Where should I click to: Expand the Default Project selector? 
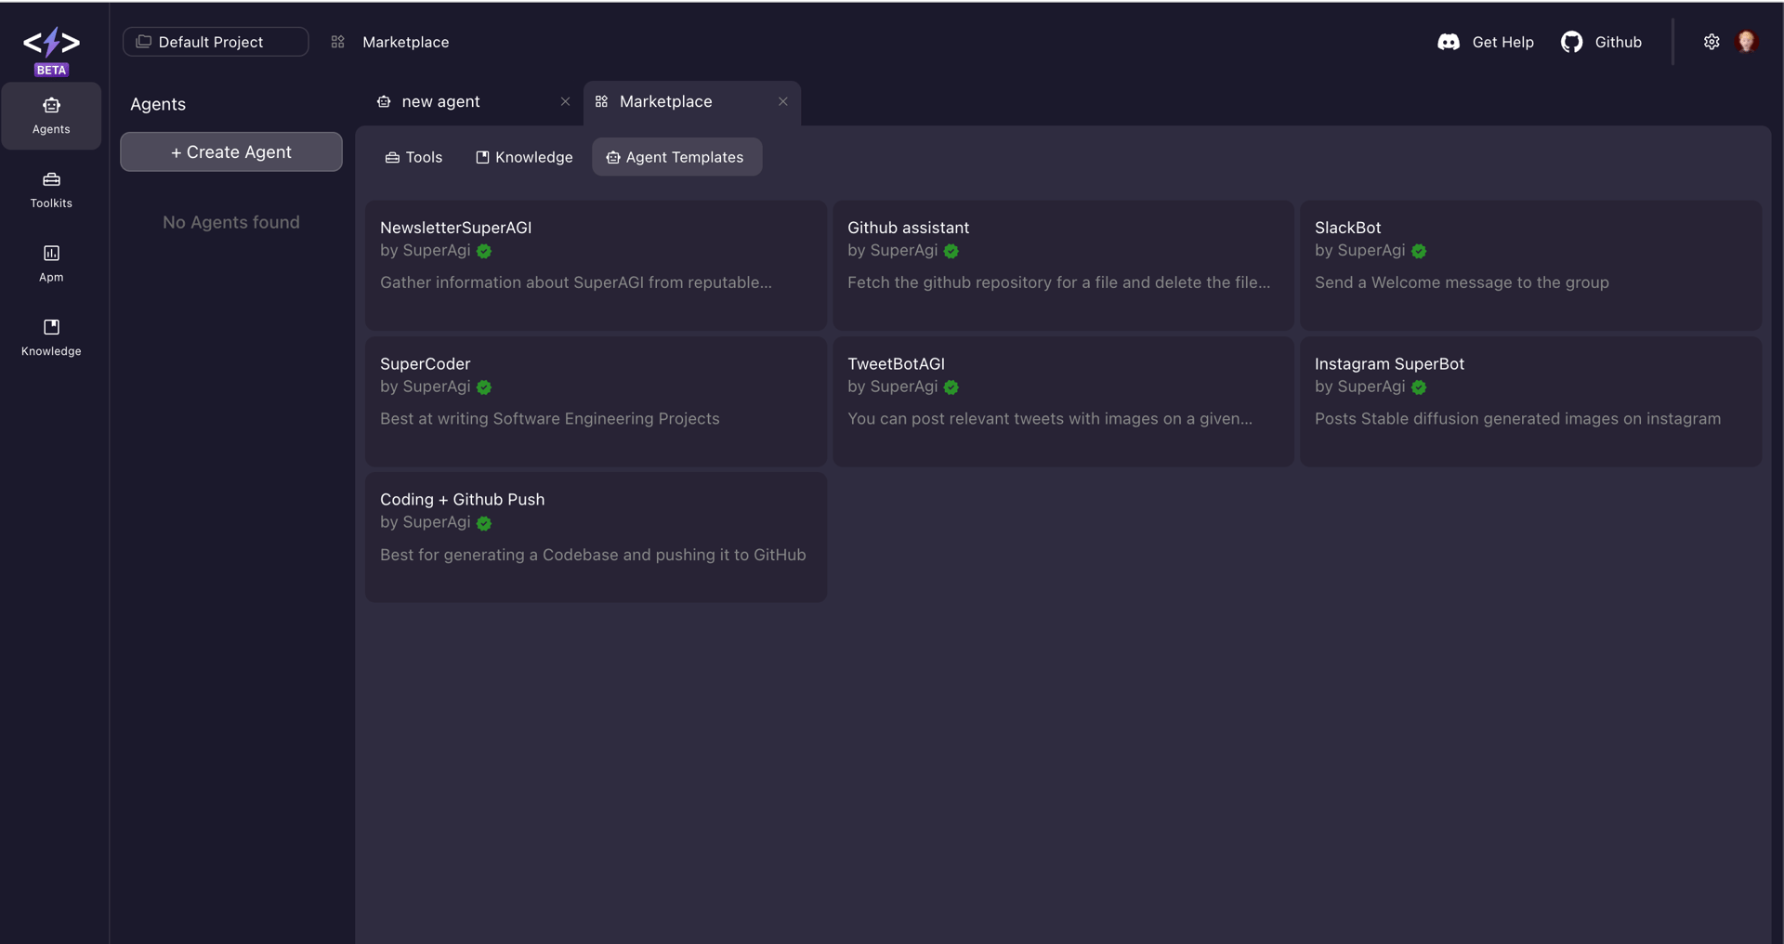[216, 42]
